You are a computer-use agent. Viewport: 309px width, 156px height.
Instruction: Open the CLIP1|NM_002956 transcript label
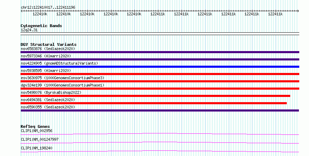(x=36, y=131)
